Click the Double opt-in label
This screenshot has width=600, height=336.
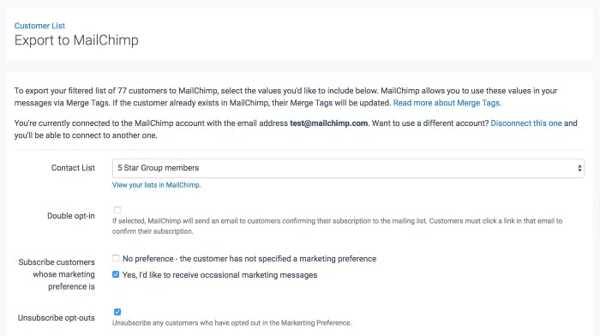[x=71, y=216]
